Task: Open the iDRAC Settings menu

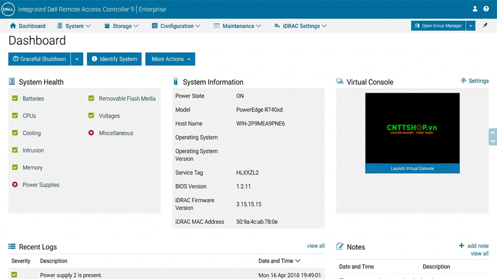Action: [300, 26]
